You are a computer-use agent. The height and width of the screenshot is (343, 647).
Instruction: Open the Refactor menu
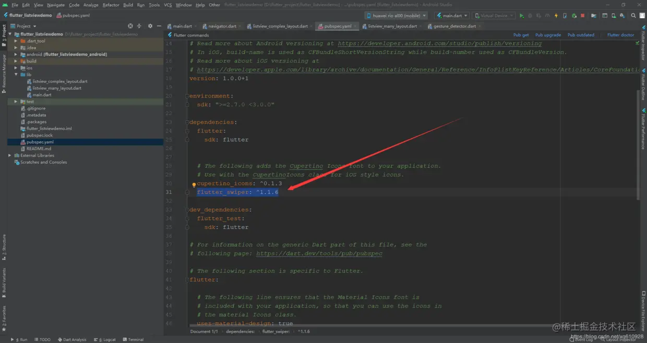click(x=111, y=5)
